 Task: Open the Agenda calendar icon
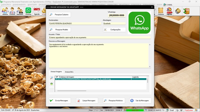[37, 11]
